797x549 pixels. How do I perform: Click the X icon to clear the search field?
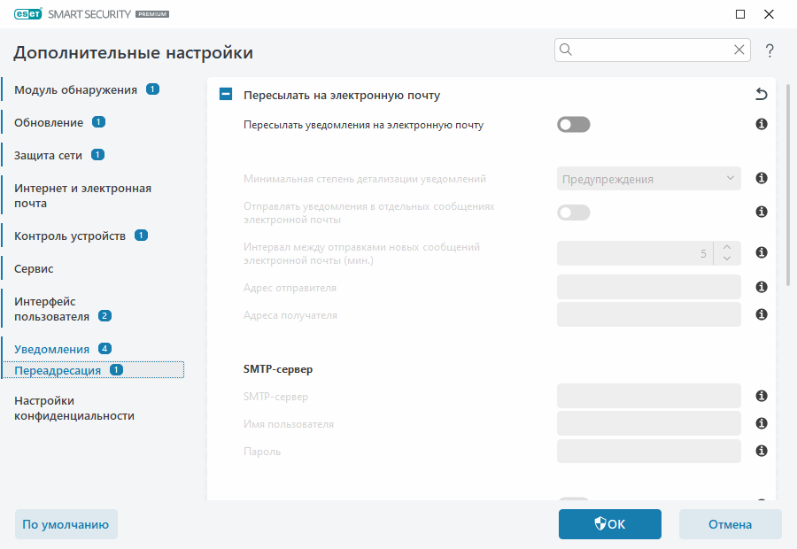[x=739, y=50]
